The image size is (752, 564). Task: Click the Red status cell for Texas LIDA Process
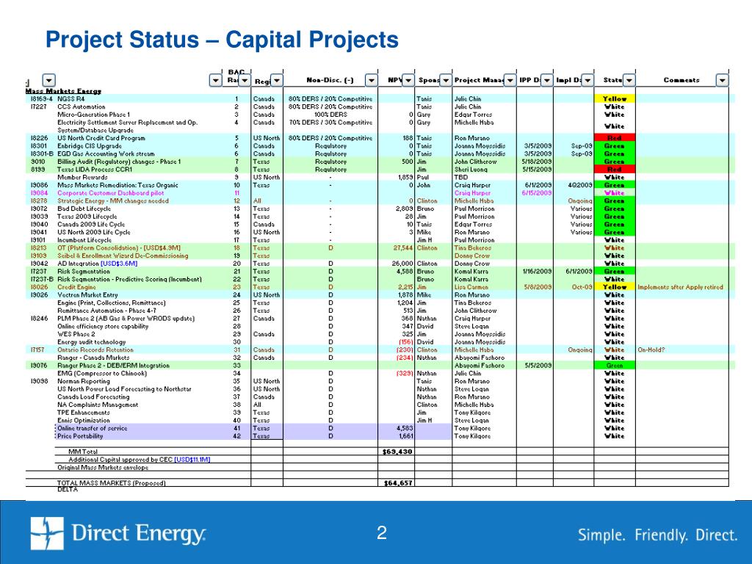pos(615,170)
